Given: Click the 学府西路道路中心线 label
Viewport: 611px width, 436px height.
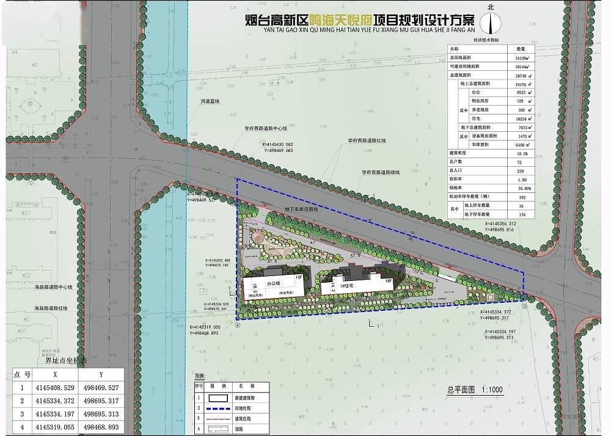Looking at the screenshot, I should click(x=265, y=129).
